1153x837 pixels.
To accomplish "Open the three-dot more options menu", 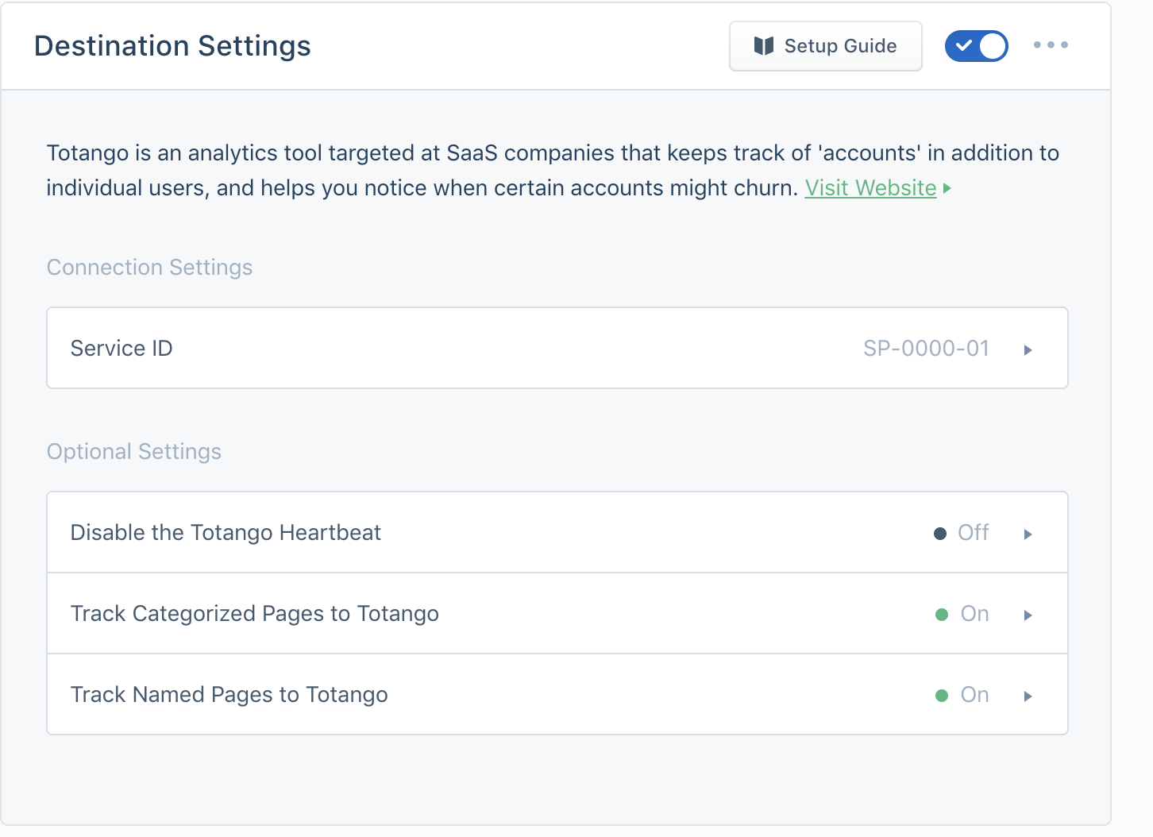I will point(1051,45).
